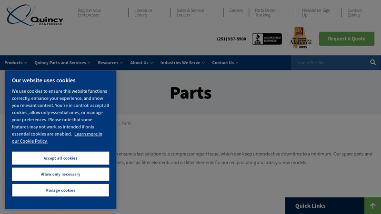Accept all cookies

pyautogui.click(x=60, y=158)
